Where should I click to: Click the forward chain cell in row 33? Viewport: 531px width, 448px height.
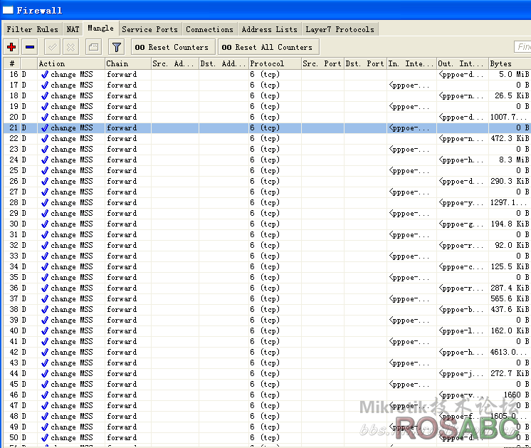[128, 256]
